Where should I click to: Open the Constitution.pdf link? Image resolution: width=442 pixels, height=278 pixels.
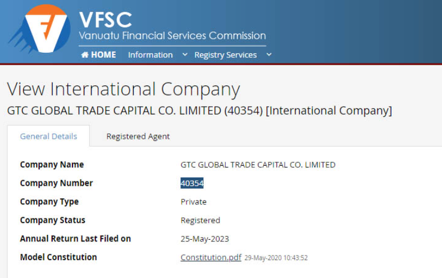click(211, 257)
